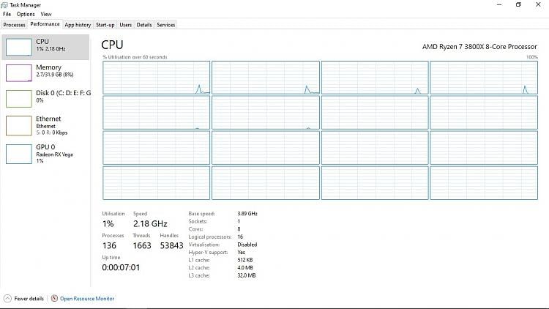549x309 pixels.
Task: Close the Task Manager window
Action: click(x=538, y=4)
